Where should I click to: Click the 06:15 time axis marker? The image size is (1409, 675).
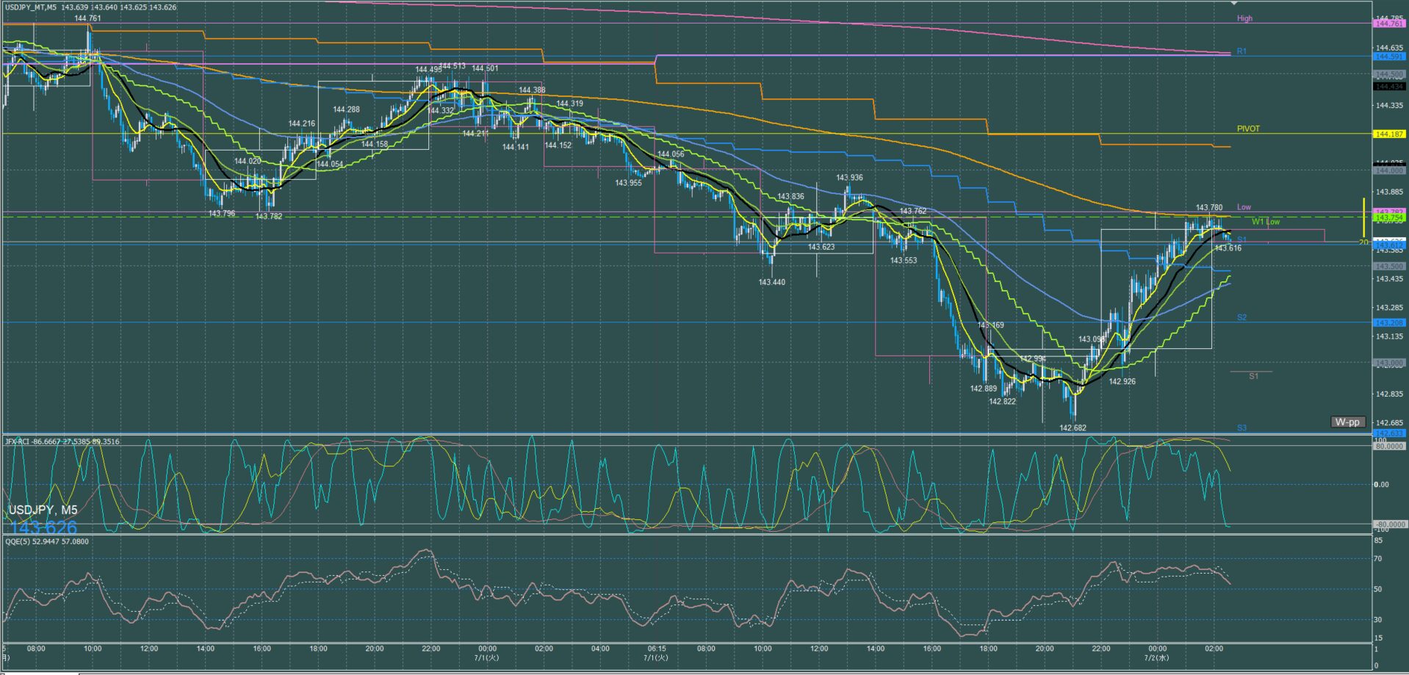click(x=657, y=649)
